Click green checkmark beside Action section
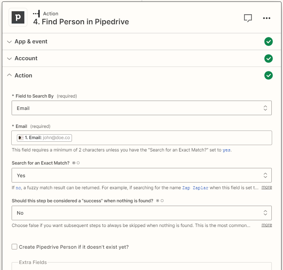Viewport: 283px width, 270px height. pyautogui.click(x=268, y=76)
